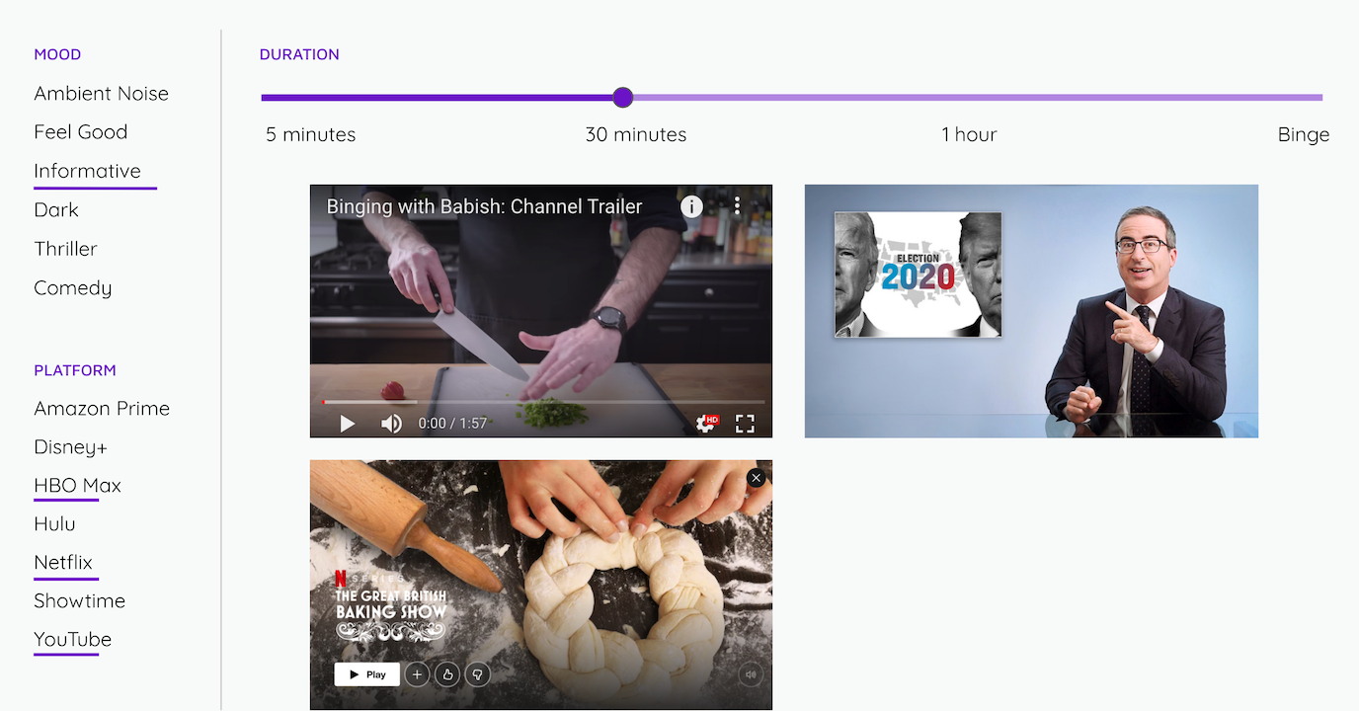
Task: Deselect the Informative mood filter
Action: point(88,171)
